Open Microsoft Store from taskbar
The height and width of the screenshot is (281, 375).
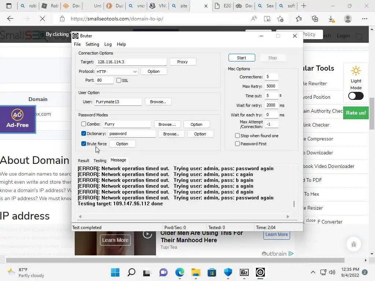point(212,272)
